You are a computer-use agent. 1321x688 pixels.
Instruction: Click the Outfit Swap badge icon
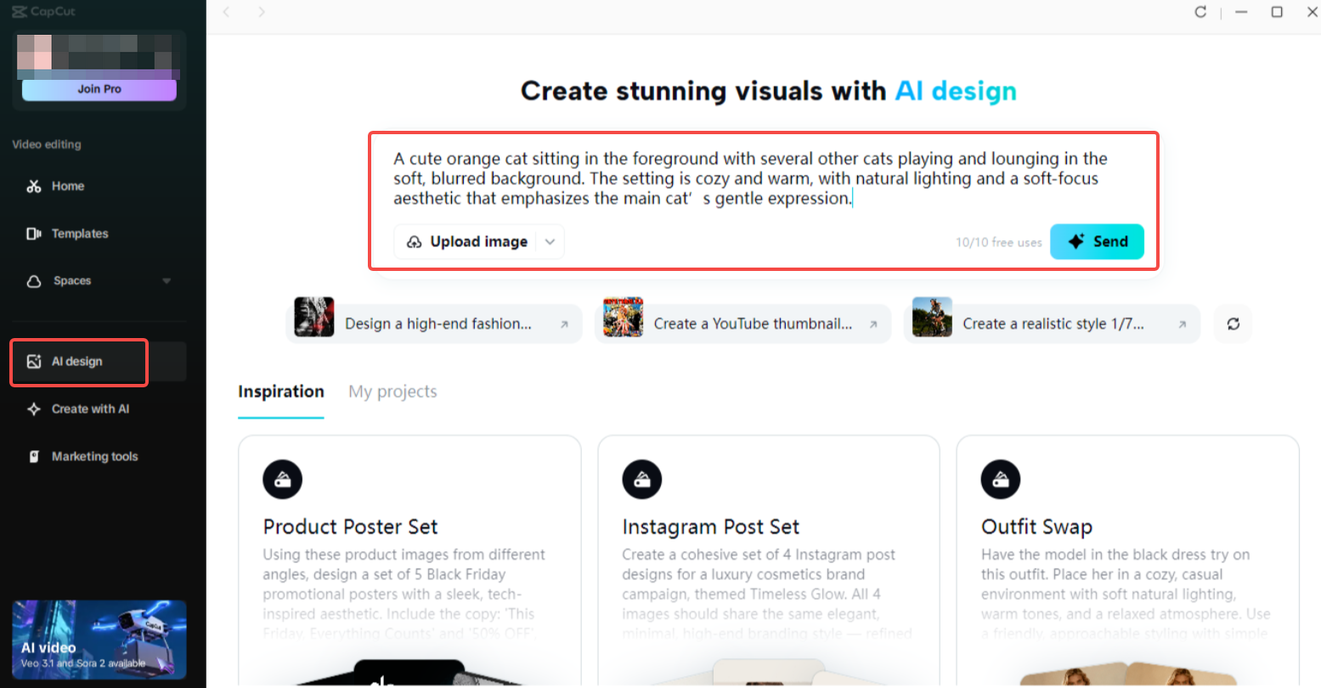coord(1001,480)
